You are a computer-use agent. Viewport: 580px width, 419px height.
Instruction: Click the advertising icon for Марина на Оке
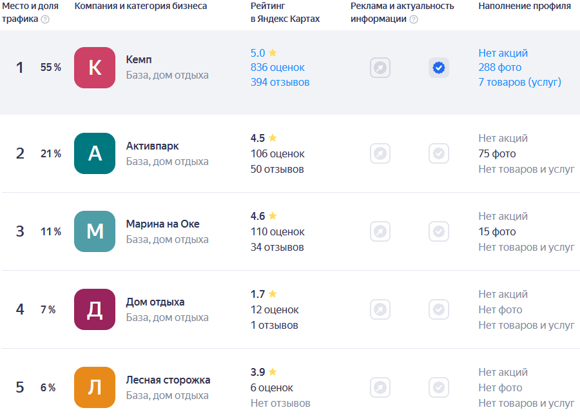click(x=380, y=231)
